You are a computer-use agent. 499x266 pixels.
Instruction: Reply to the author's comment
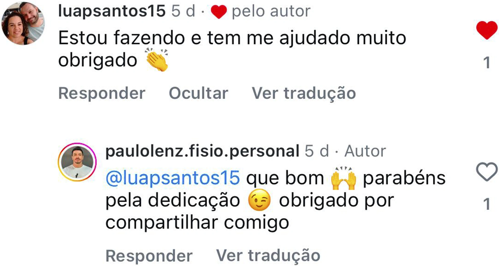(149, 256)
